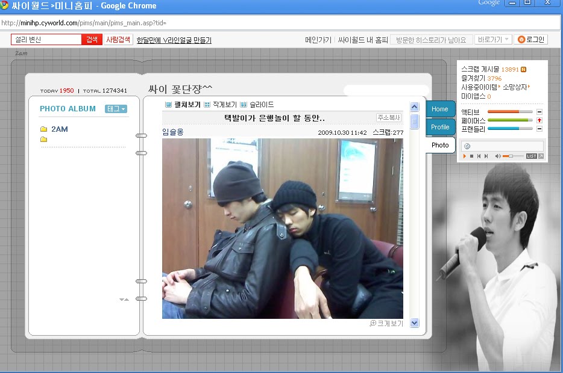Screen dimensions: 563x373
Task: Expand 사용중아이템 arrow link
Action: click(481, 87)
